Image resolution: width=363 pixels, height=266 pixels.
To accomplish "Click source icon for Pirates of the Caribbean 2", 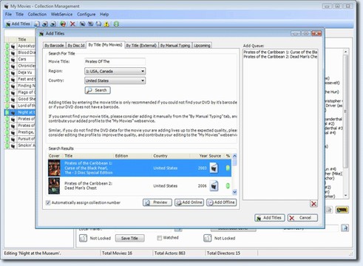I will pos(214,186).
